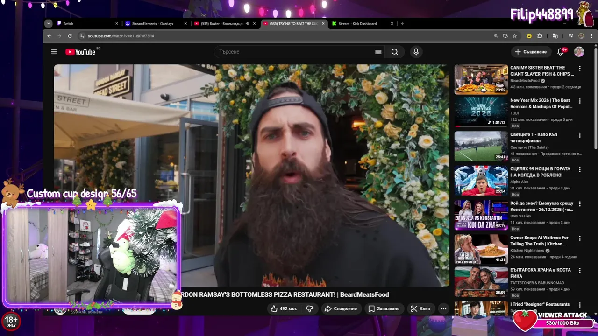This screenshot has height=336, width=598.
Task: Open options for Кой да знае video
Action: tap(580, 204)
